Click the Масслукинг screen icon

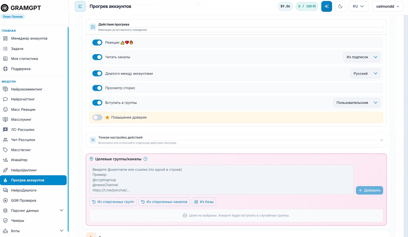point(5,119)
